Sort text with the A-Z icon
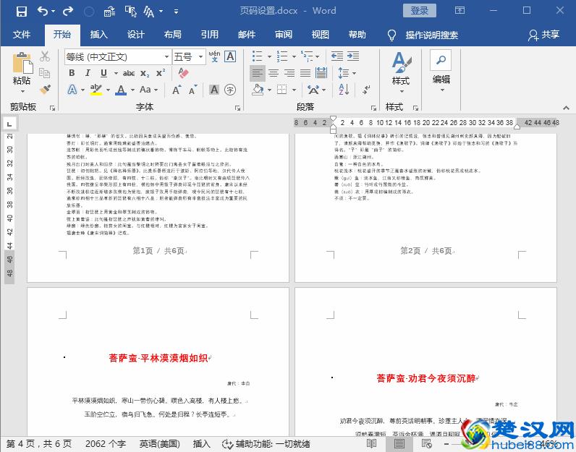The width and height of the screenshot is (576, 452). click(344, 89)
